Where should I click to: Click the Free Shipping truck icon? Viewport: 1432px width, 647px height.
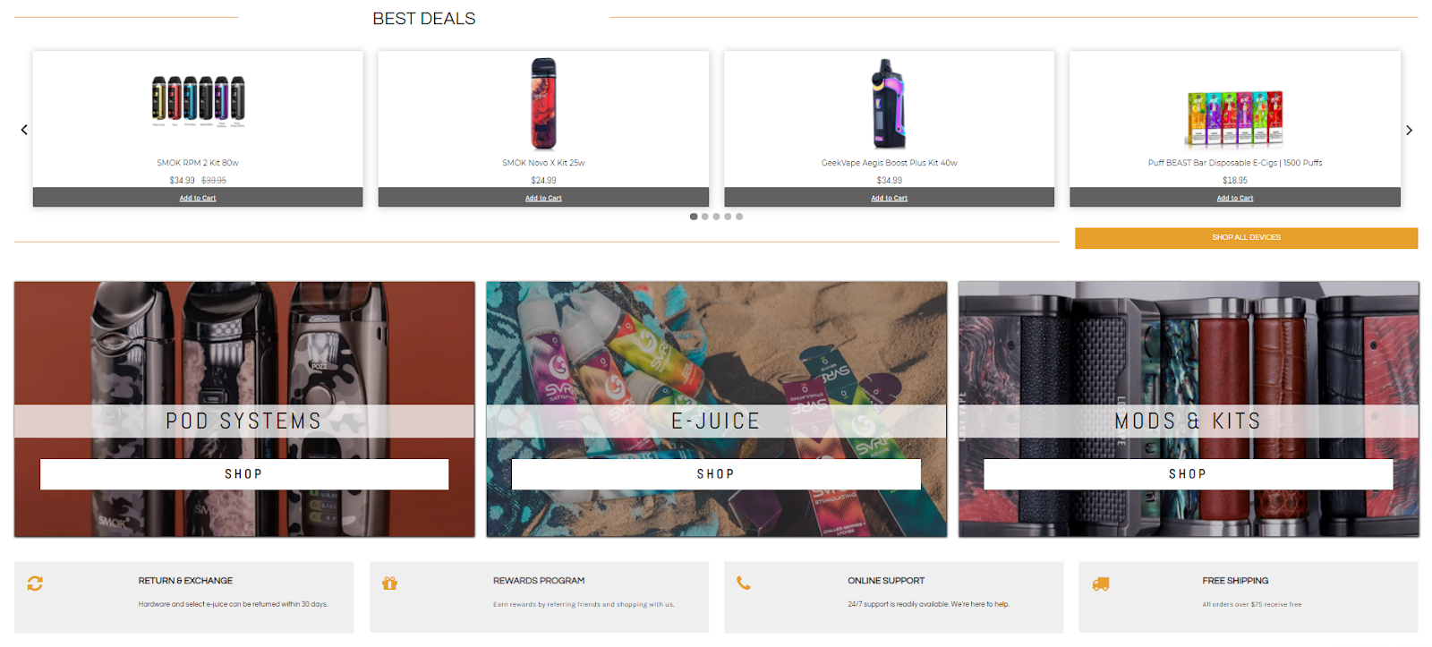1101,583
